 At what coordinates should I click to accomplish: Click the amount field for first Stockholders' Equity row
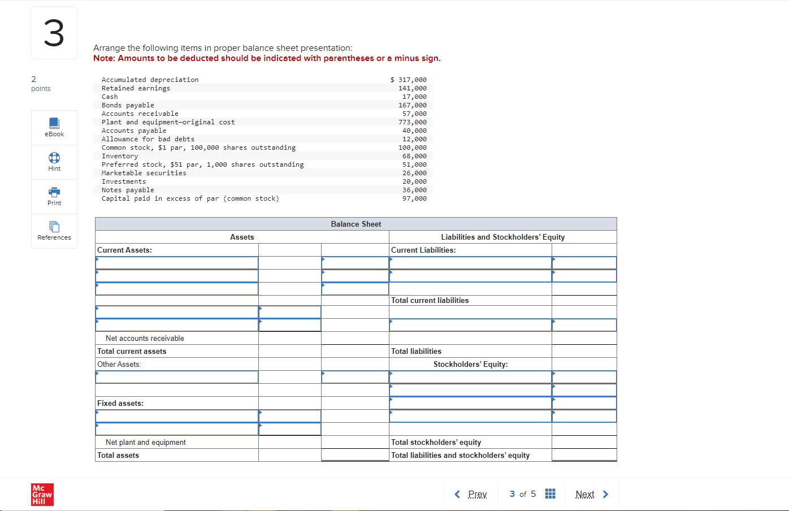584,377
